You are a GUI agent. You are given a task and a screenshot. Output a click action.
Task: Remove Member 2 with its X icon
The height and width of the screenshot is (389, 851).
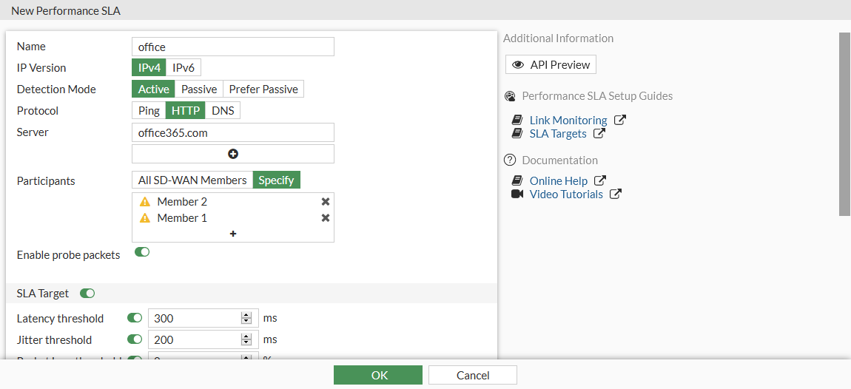coord(326,202)
